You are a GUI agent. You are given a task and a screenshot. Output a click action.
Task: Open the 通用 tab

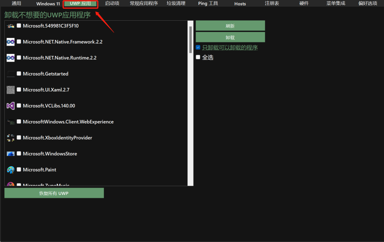16,4
